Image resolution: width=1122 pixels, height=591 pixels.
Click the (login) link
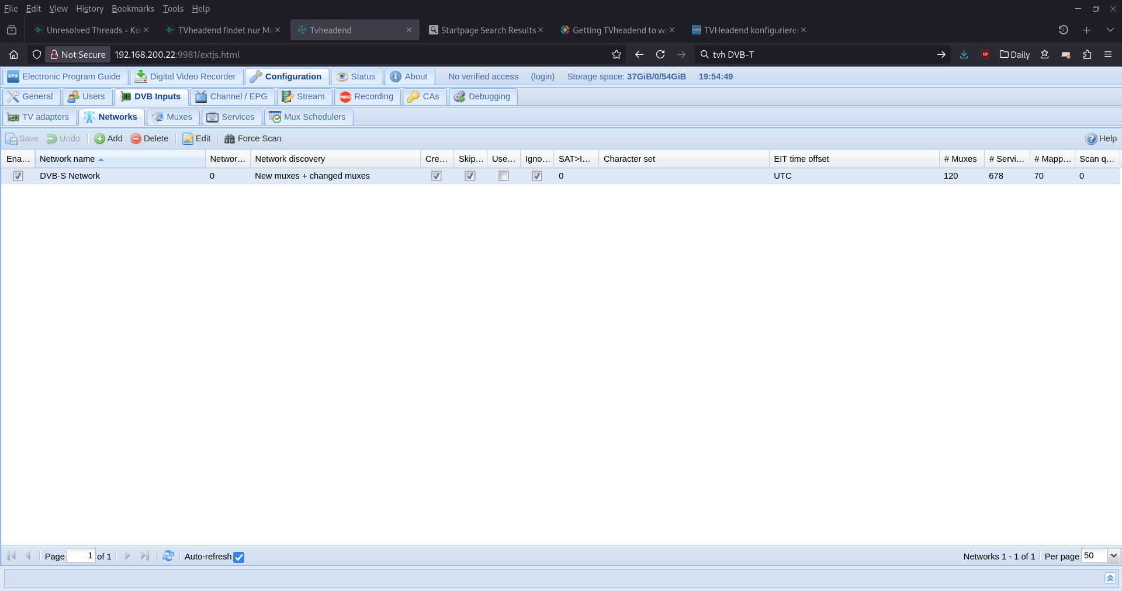point(542,77)
